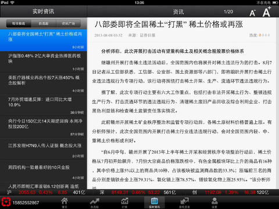
Task: Tap the 资讯 header title in article pane
Action: pyautogui.click(x=178, y=12)
